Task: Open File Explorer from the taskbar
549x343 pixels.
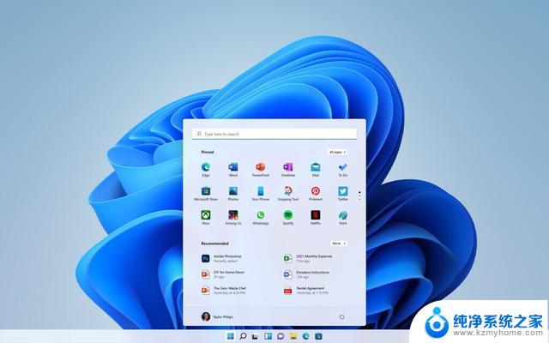Action: pos(293,336)
